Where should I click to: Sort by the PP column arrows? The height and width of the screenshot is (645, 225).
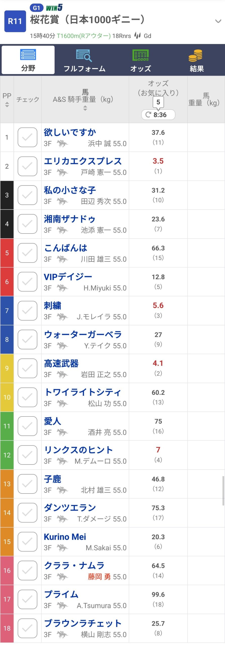(7, 104)
